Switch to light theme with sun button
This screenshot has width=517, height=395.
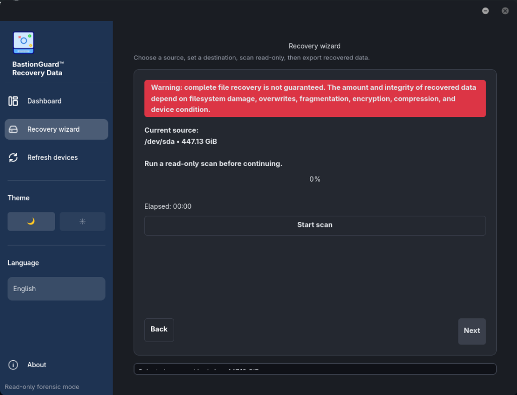point(82,221)
